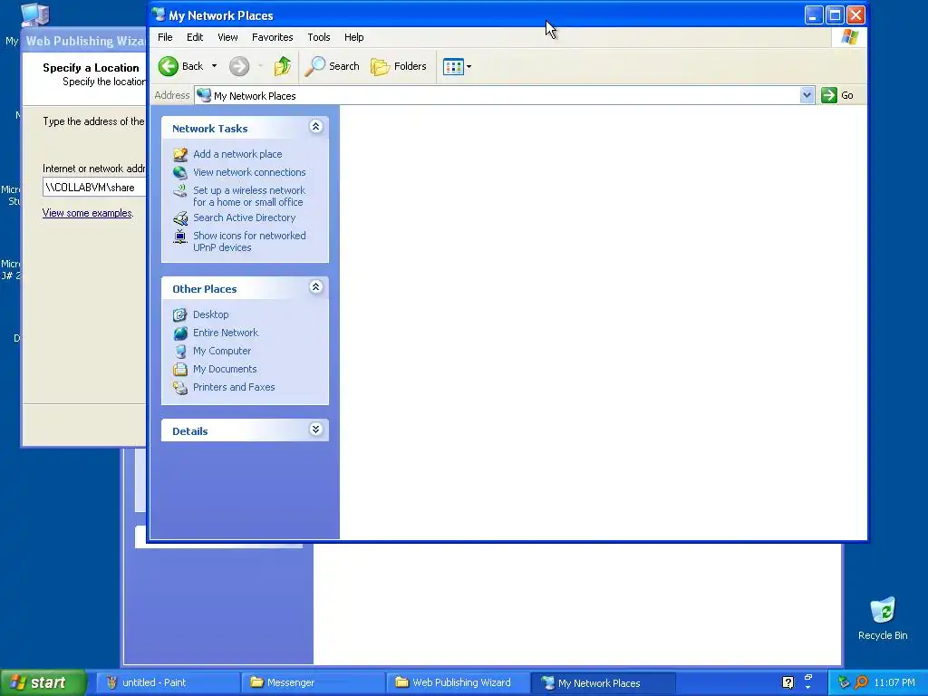
Task: Open the View menu
Action: pos(227,37)
